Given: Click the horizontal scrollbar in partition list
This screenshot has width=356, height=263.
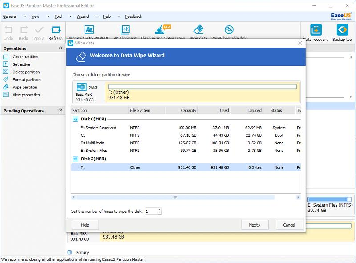Looking at the screenshot, I should (174, 197).
